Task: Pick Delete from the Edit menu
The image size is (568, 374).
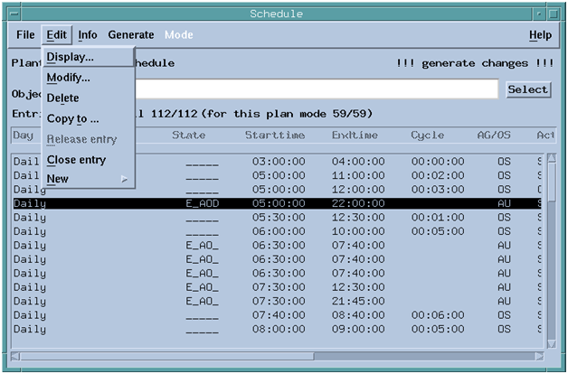Action: click(x=63, y=98)
